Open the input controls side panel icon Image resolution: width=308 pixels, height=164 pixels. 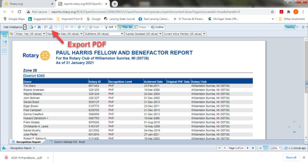tap(4, 43)
